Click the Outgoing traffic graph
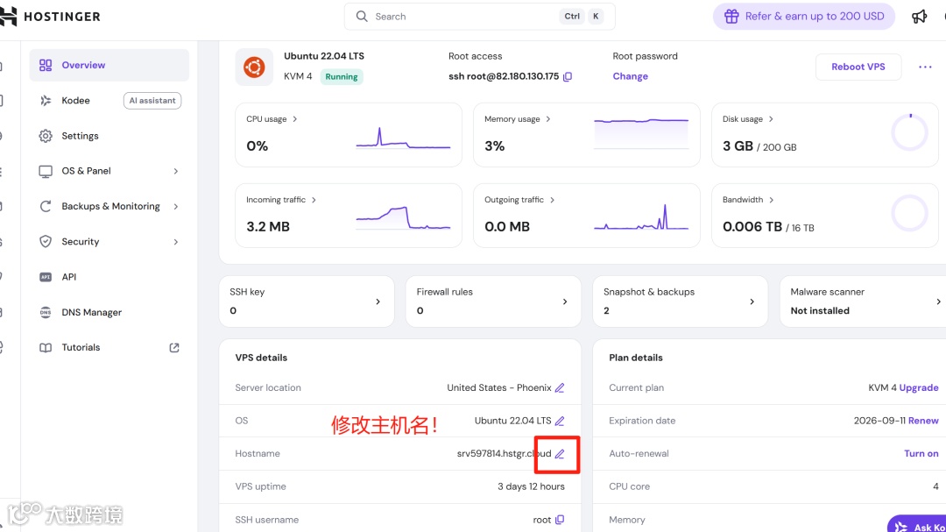946x532 pixels. pos(641,217)
